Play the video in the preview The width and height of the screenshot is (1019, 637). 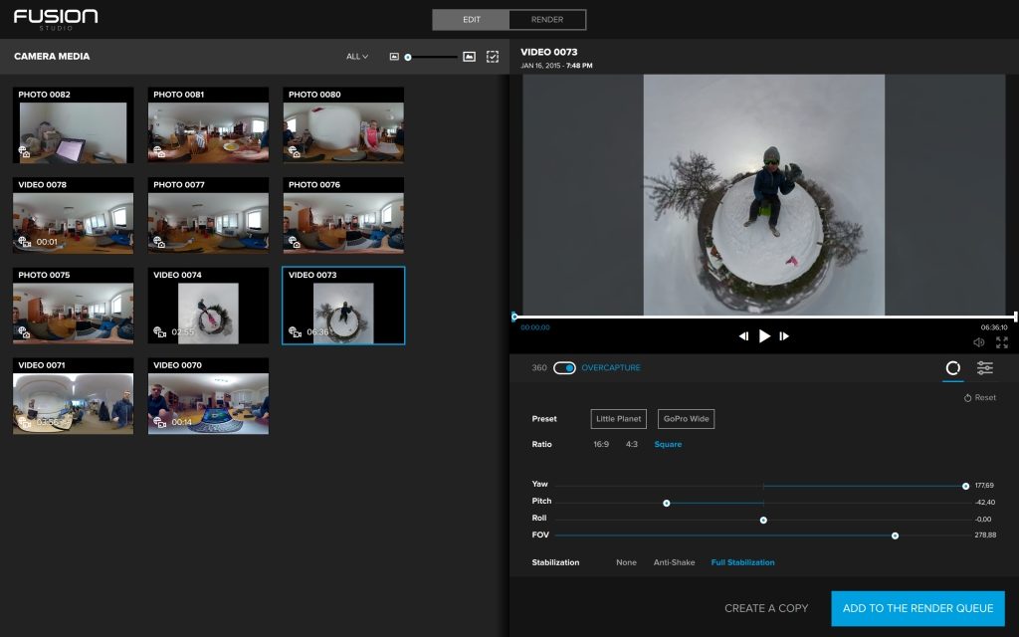[x=764, y=336]
